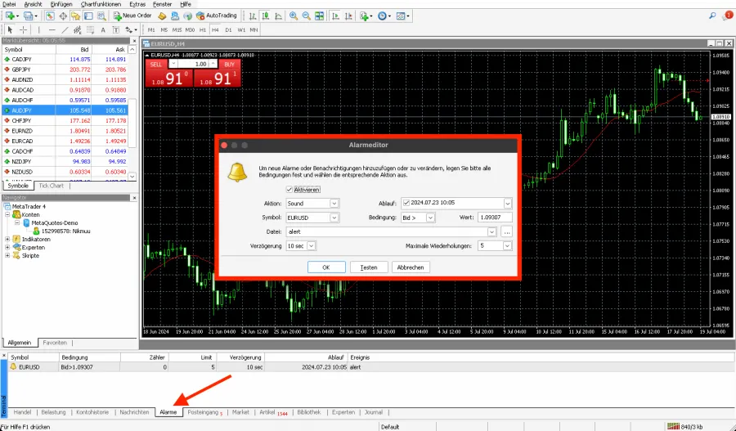Screen dimensions: 736x431
Task: Open the Datei menu
Action: click(x=9, y=4)
